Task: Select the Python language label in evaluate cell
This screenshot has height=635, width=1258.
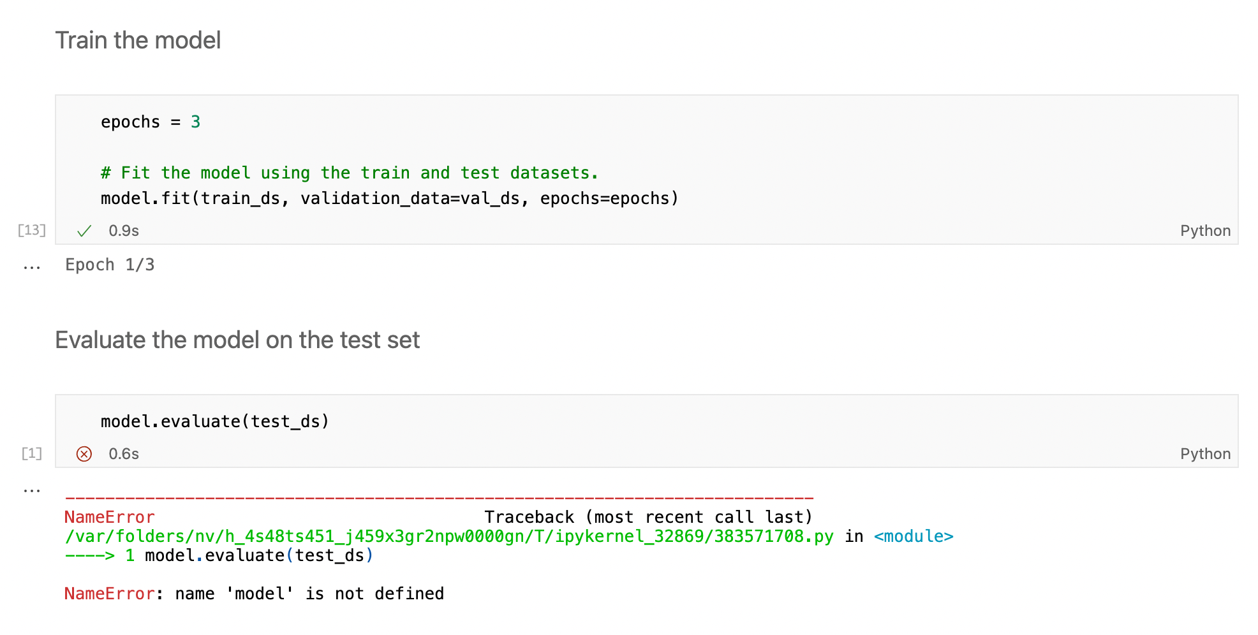Action: tap(1205, 454)
